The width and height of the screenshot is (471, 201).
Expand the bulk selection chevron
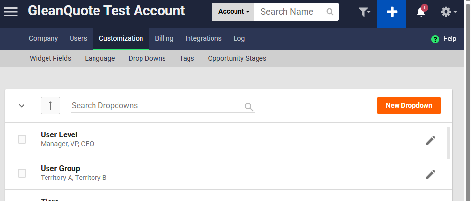coord(22,106)
